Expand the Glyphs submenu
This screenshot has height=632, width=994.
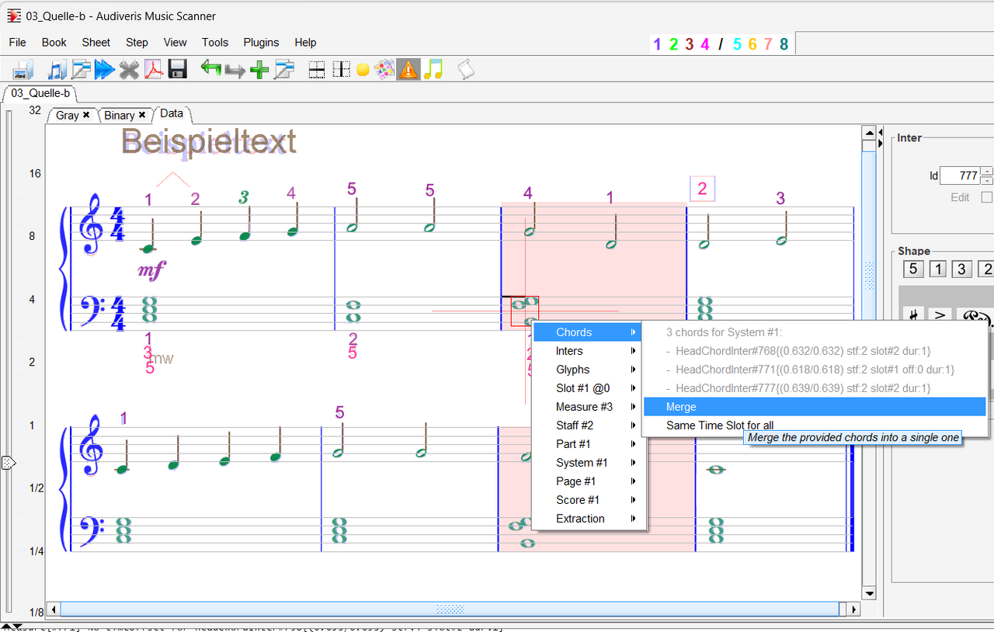point(589,370)
